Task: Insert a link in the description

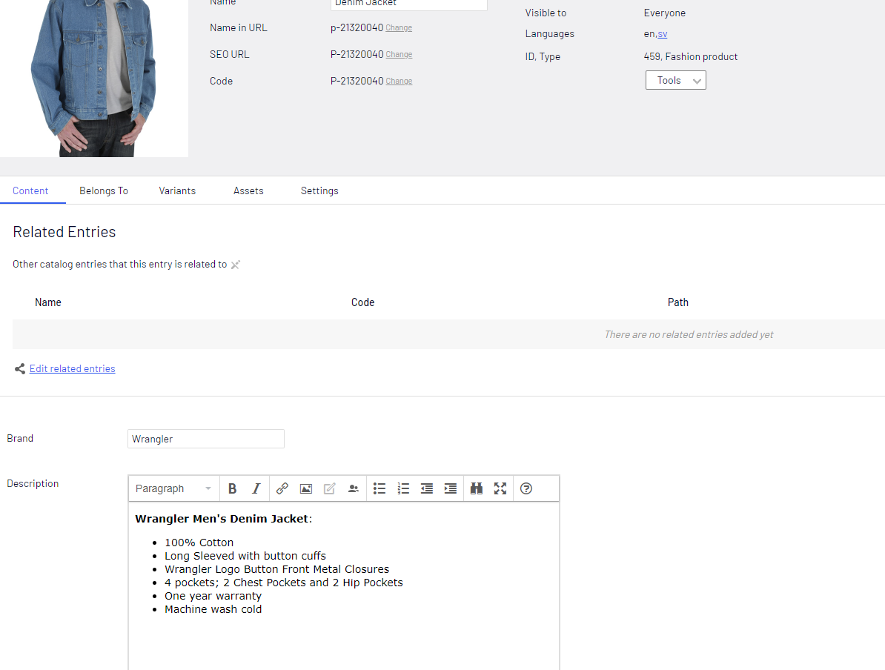Action: pyautogui.click(x=282, y=489)
